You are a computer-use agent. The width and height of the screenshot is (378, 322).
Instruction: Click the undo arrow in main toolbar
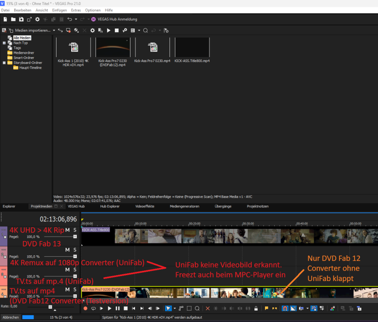pyautogui.click(x=70, y=19)
